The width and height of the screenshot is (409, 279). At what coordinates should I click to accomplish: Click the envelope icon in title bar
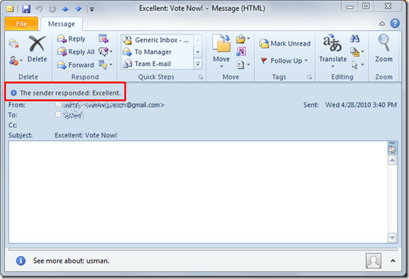tap(10, 9)
